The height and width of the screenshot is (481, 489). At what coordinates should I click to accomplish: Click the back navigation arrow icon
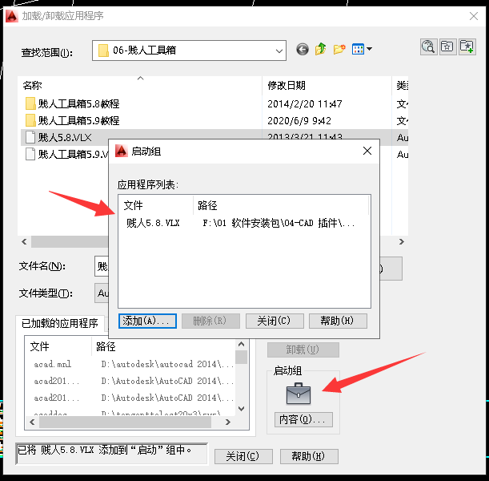303,50
